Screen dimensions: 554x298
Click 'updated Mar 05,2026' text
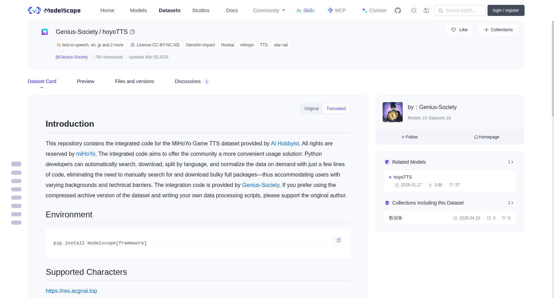point(149,57)
